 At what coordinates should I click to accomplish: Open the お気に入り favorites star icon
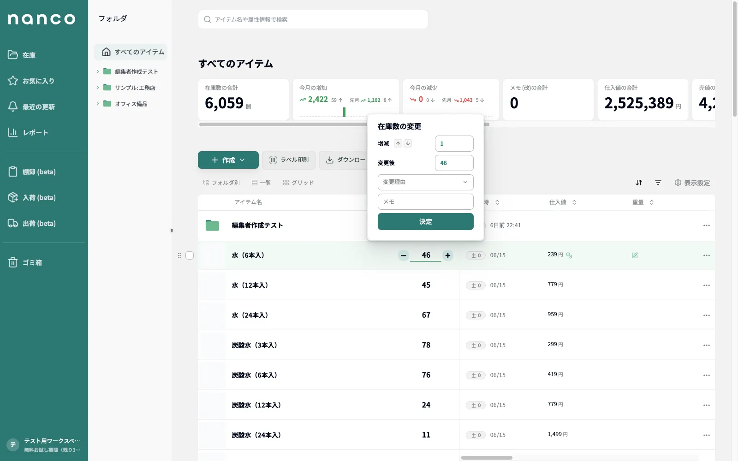pos(13,81)
